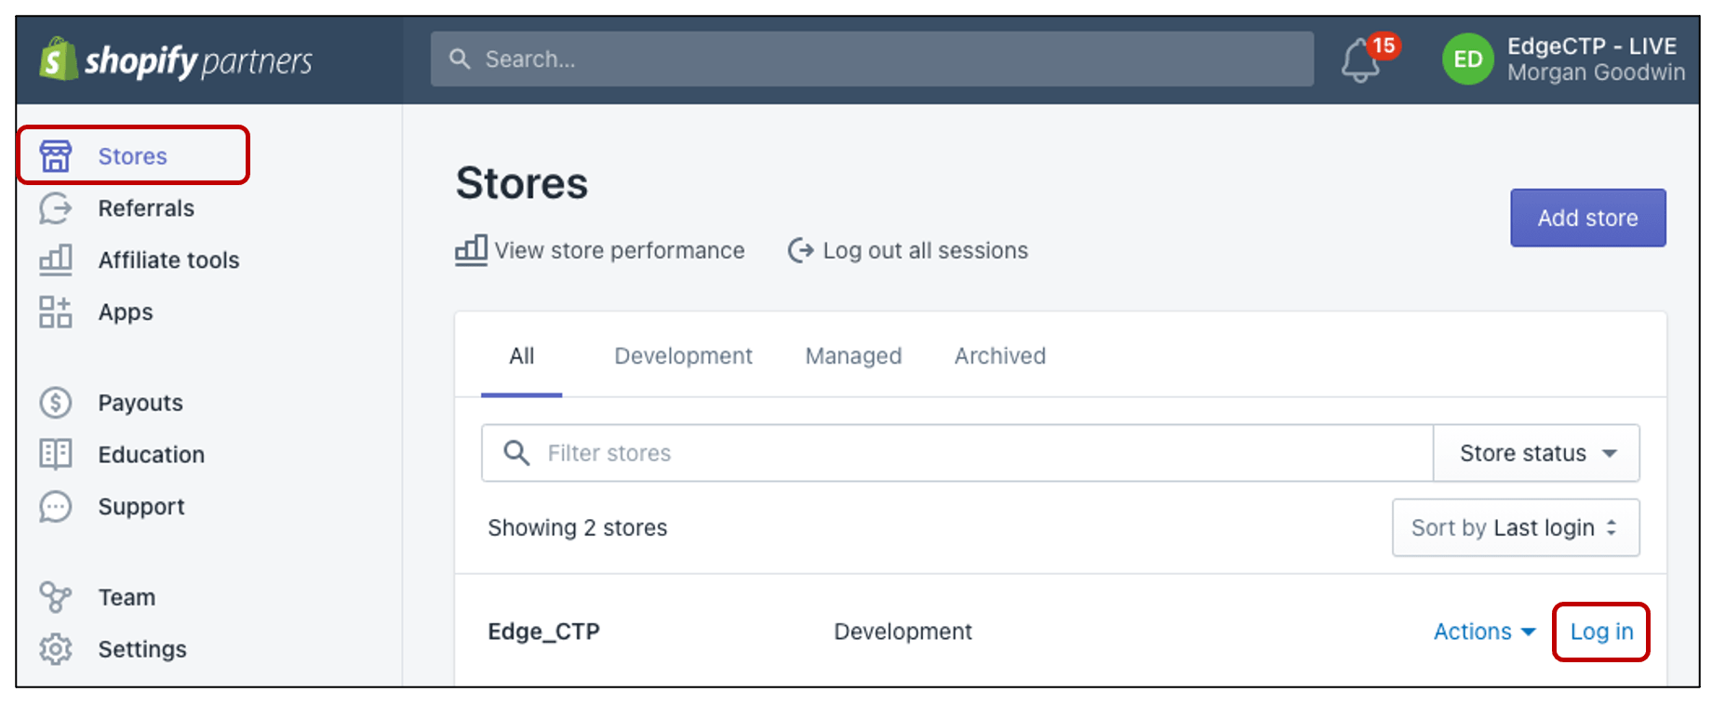
Task: Click the Stores storefront icon
Action: 56,155
